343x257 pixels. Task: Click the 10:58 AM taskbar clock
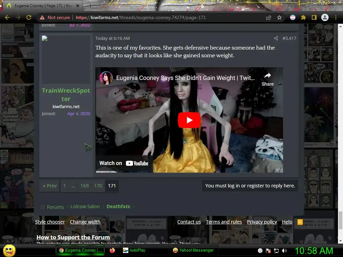[x=314, y=251]
